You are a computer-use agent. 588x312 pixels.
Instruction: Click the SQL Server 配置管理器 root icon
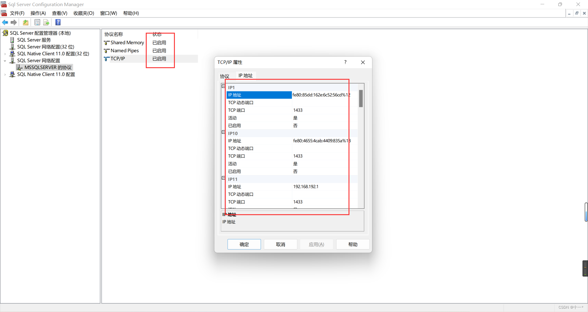pyautogui.click(x=5, y=33)
